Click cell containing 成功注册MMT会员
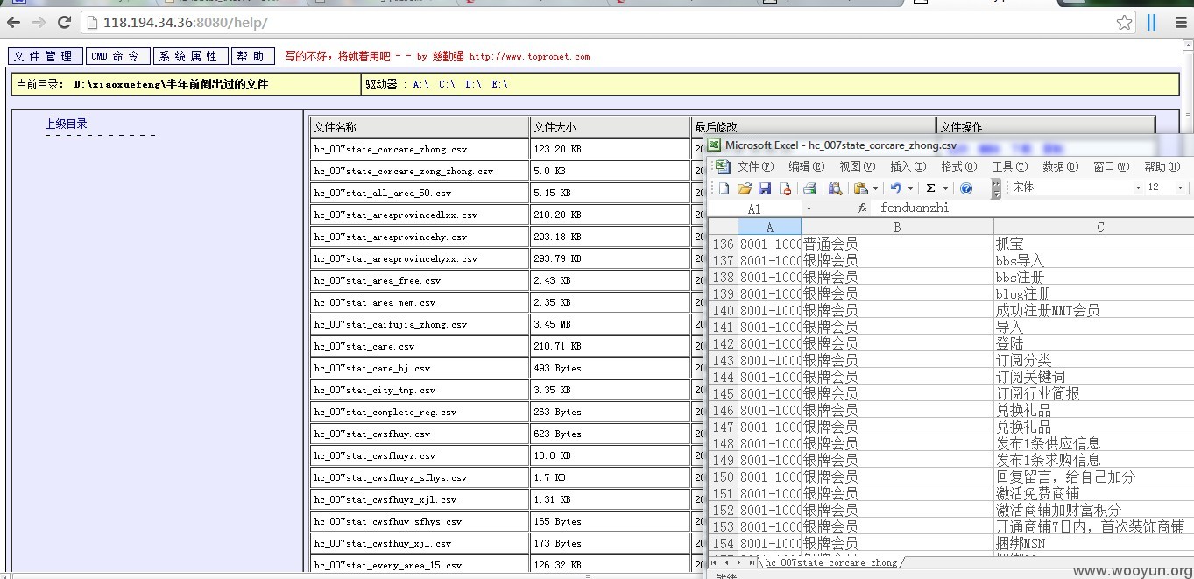The height and width of the screenshot is (579, 1194). pyautogui.click(x=1094, y=310)
